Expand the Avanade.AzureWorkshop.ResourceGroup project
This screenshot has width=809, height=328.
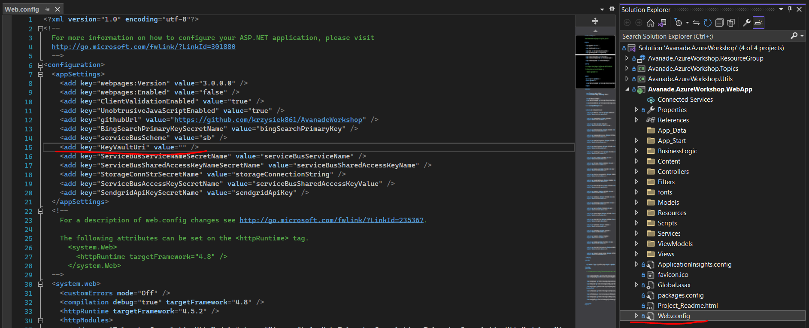[627, 58]
